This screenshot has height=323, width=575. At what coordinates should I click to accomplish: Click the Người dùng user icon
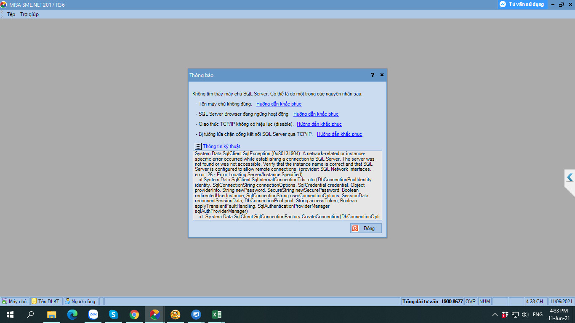click(x=67, y=302)
